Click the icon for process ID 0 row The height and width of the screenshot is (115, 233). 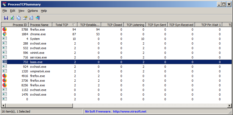pyautogui.click(x=5, y=99)
